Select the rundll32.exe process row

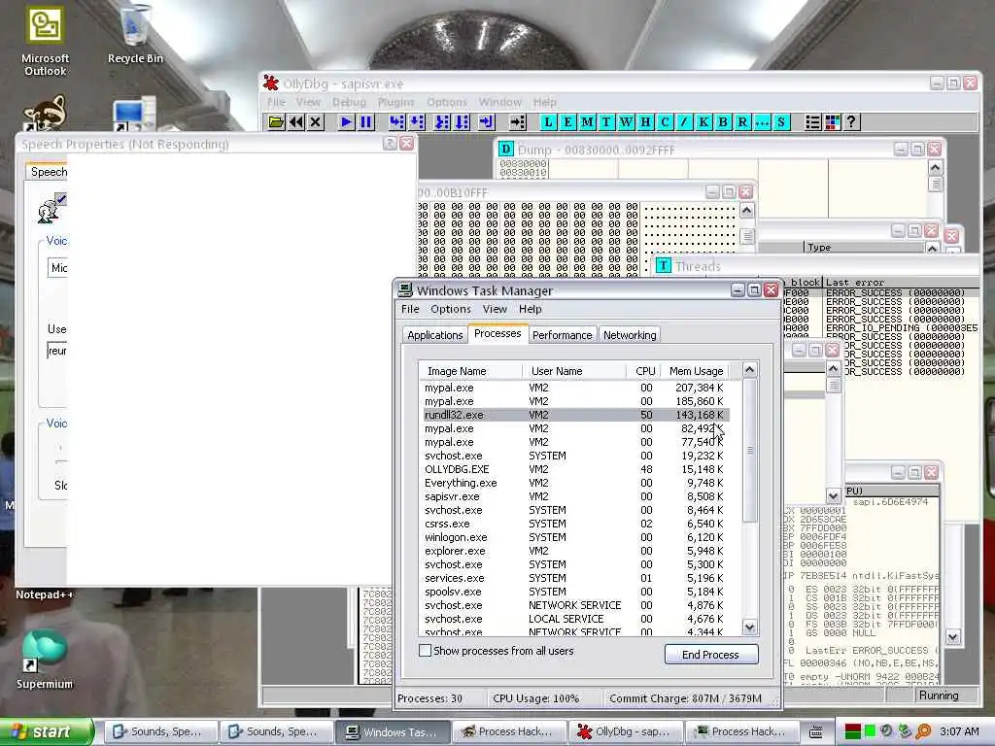click(576, 415)
